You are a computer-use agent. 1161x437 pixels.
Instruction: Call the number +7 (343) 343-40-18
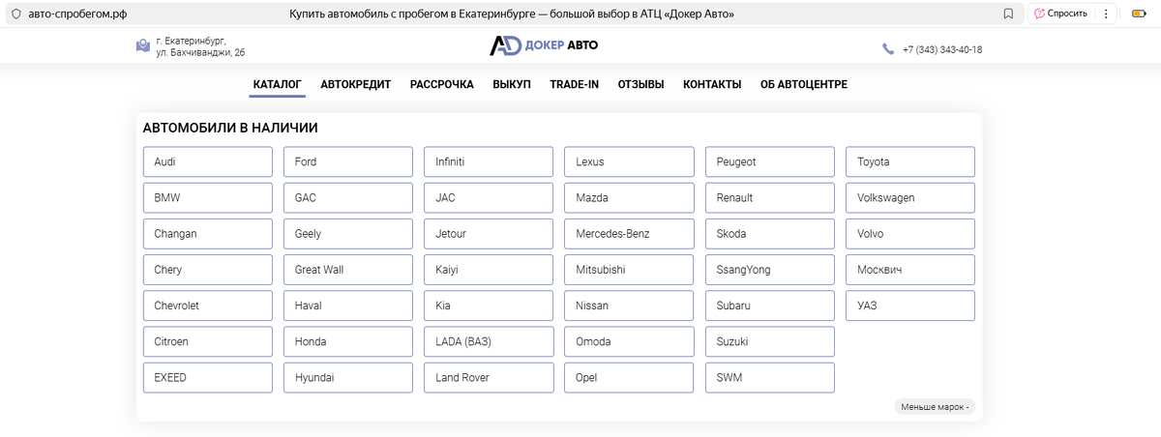[x=941, y=49]
